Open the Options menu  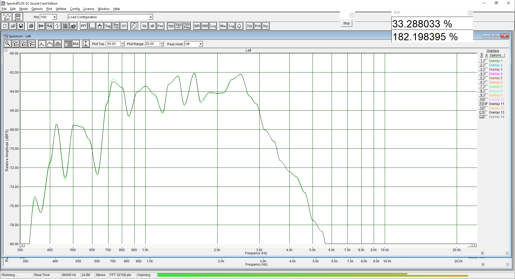tap(37, 9)
